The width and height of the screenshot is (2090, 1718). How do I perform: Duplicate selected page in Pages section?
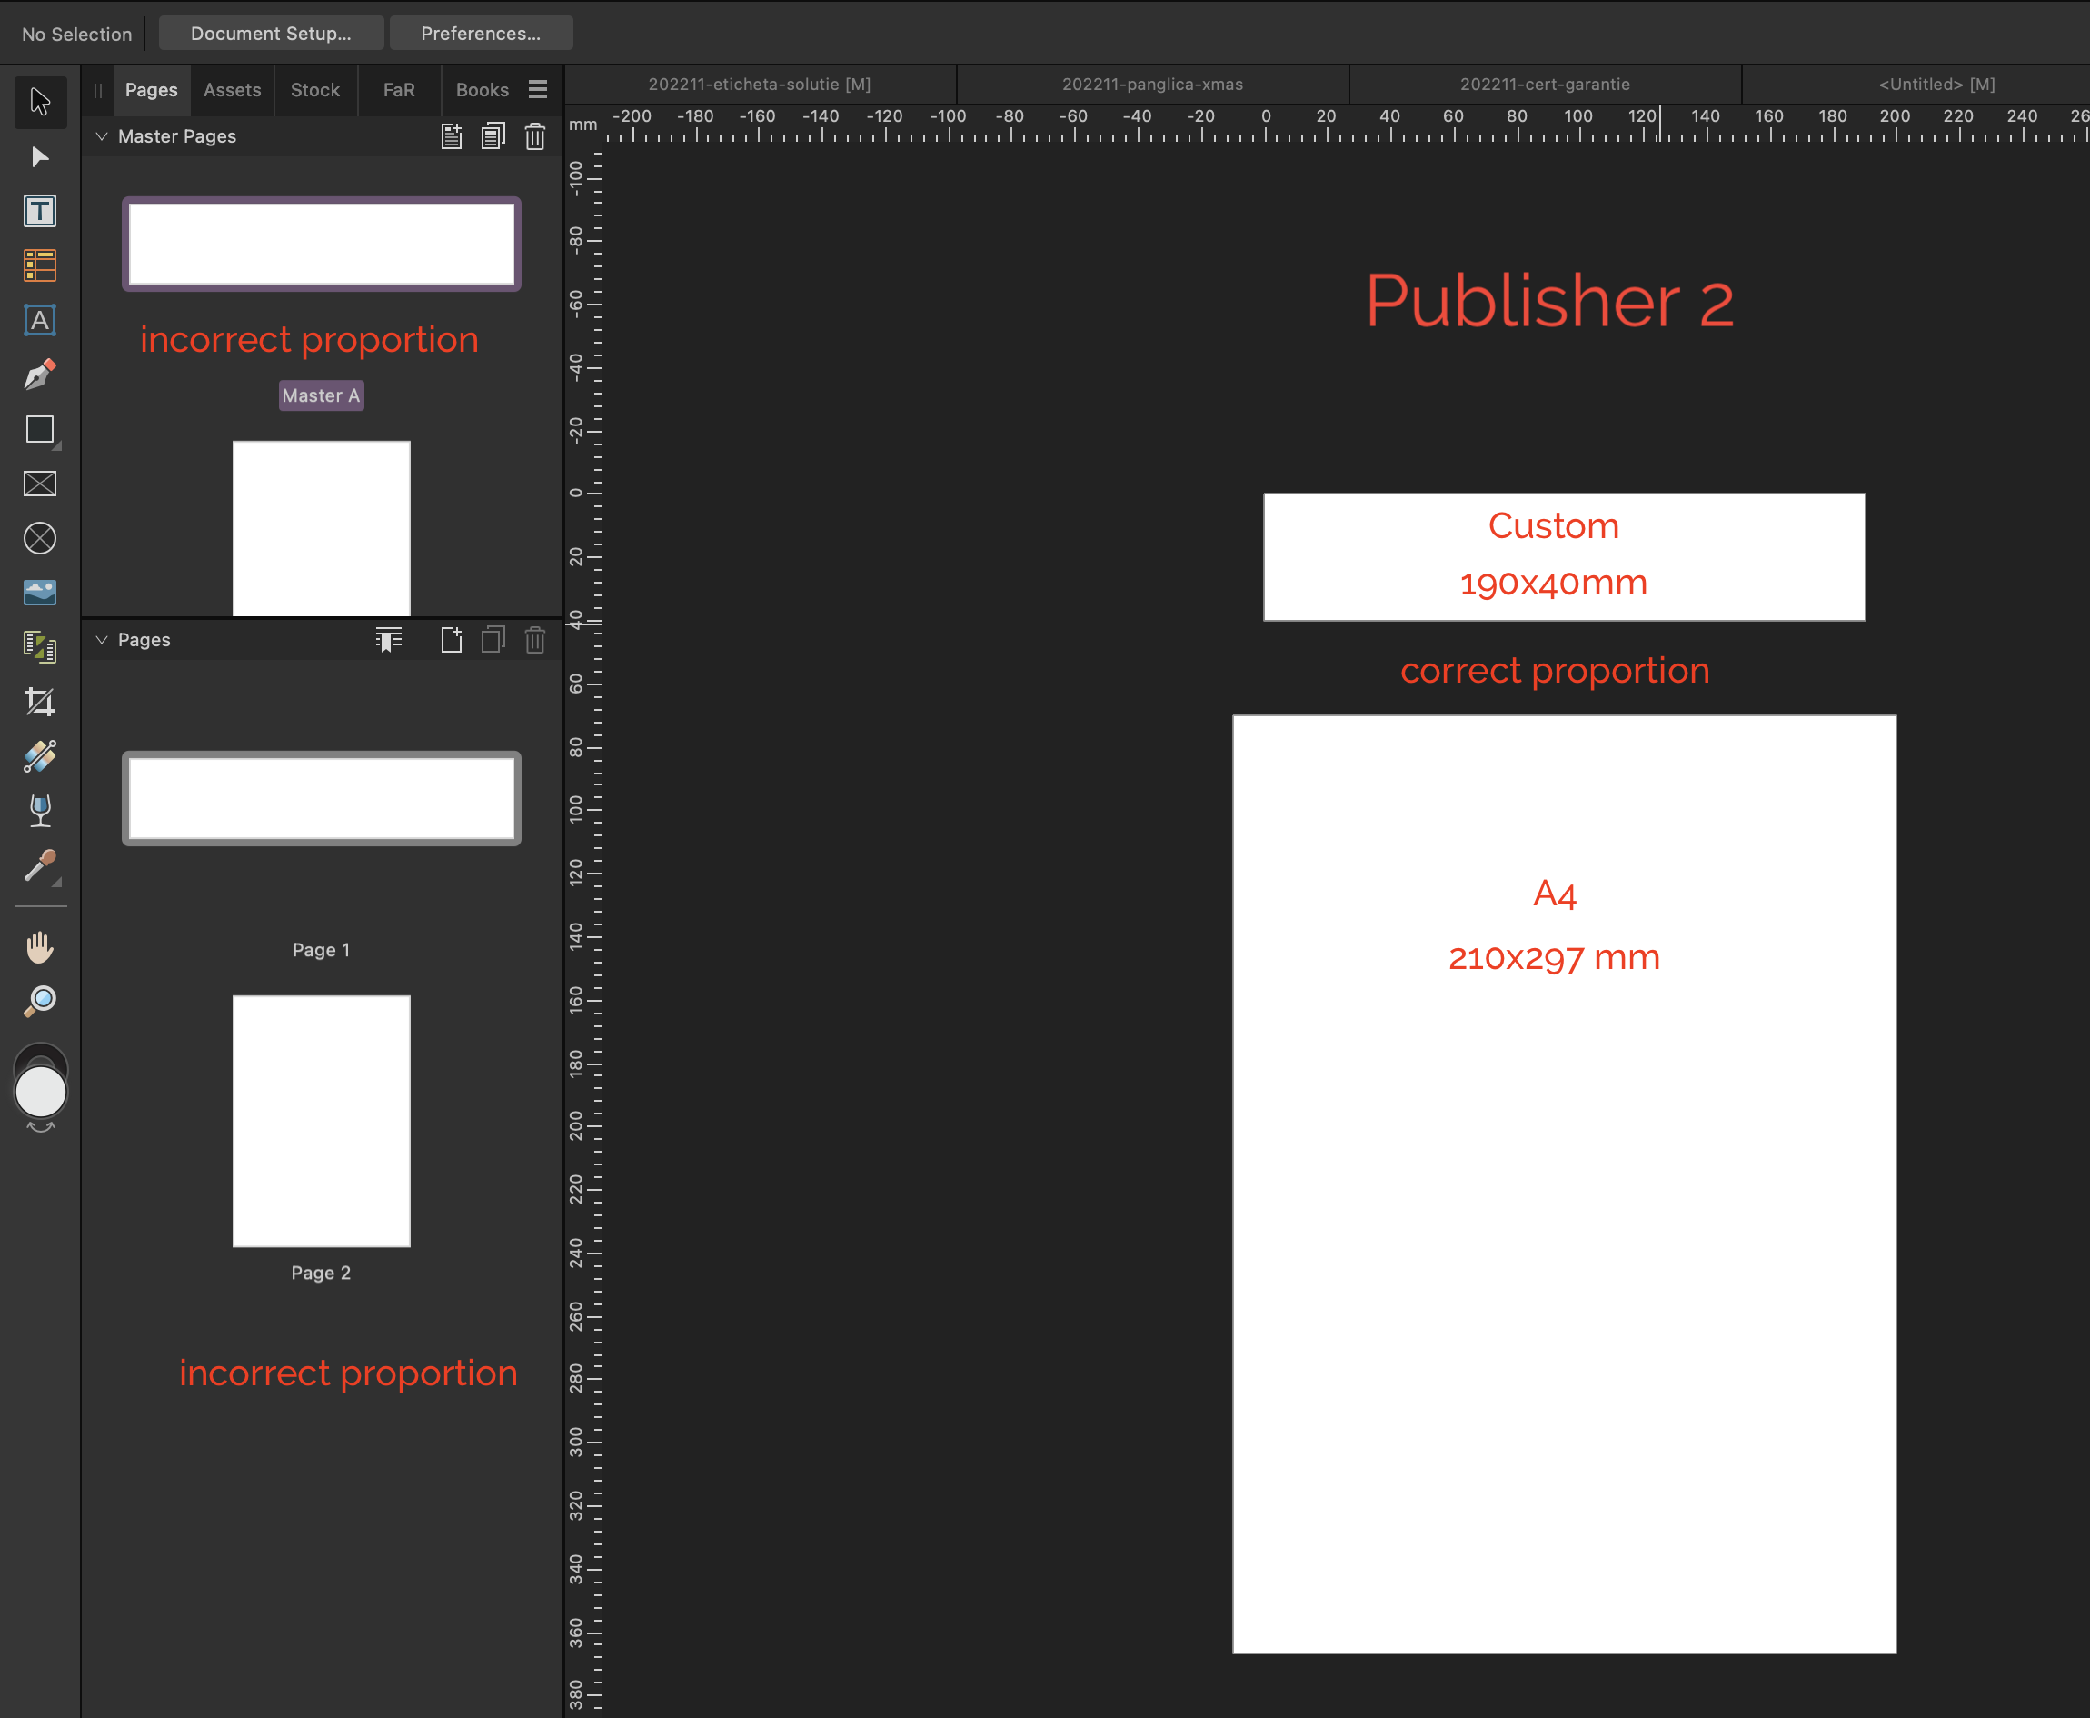[493, 640]
